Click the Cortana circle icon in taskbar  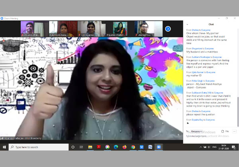click(73, 147)
